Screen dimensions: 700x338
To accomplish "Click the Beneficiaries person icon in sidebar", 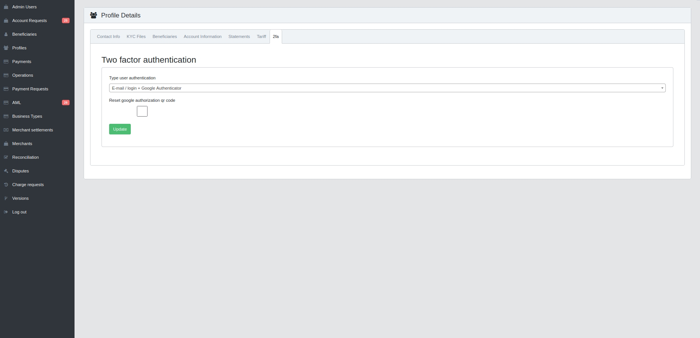I will (x=6, y=34).
